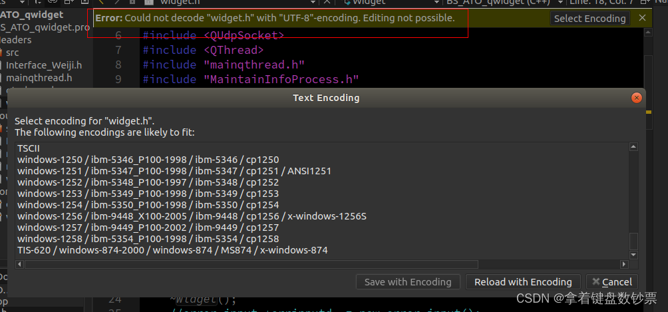Select the TSCII encoding row
Image resolution: width=668 pixels, height=312 pixels.
322,148
